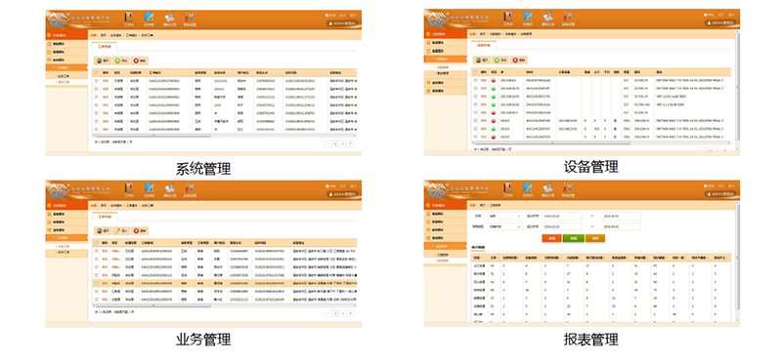Image resolution: width=782 pixels, height=363 pixels.
Task: Collapse highlighted orange sidebar item in 设备管理 screenshot
Action: [446, 59]
